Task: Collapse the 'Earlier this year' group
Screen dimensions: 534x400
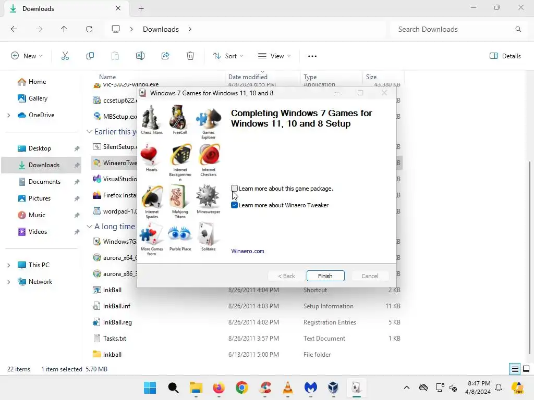Action: click(x=89, y=132)
